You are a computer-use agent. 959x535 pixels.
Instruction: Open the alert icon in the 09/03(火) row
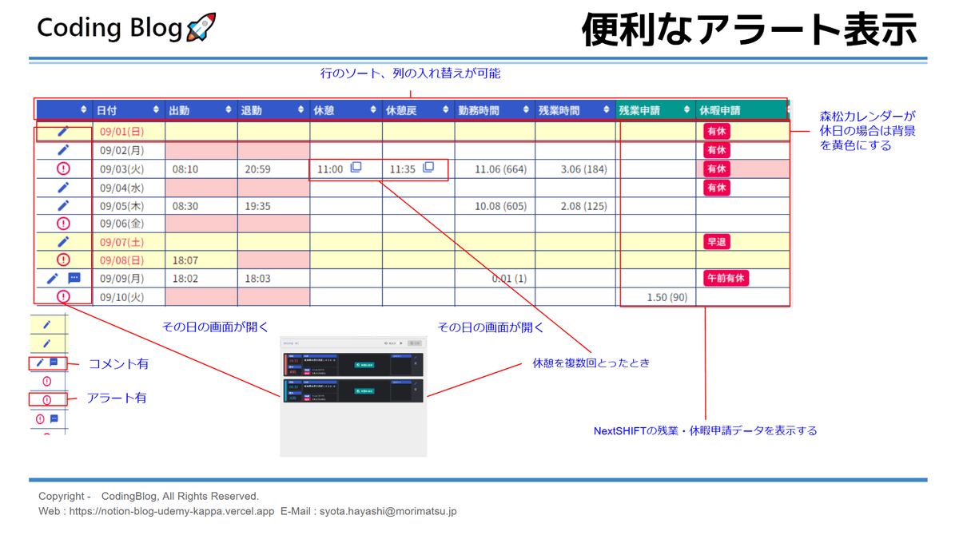pos(63,168)
